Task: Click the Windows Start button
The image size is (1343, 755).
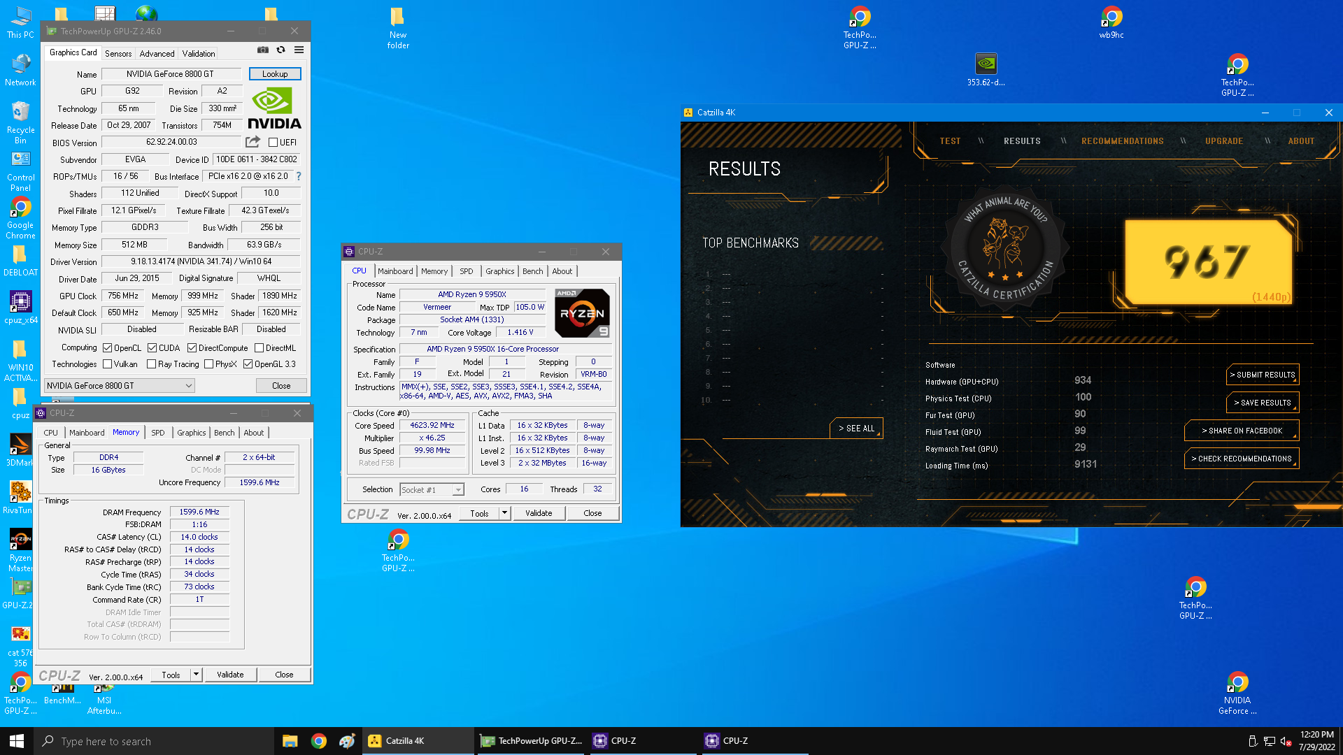Action: (x=17, y=741)
